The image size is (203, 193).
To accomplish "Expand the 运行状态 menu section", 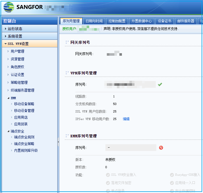I will coord(30,29).
